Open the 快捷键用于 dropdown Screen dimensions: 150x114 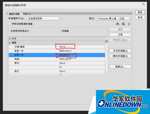(x=44, y=18)
